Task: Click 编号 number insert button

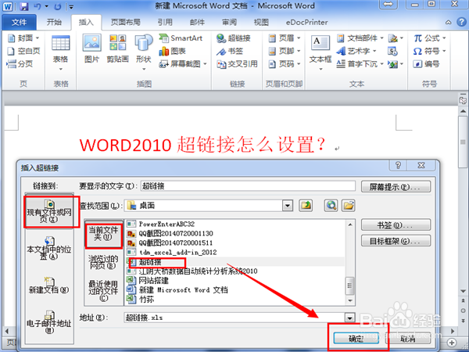Action: [427, 64]
